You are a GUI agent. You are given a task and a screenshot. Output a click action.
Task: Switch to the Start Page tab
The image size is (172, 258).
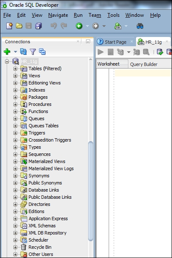point(116,42)
